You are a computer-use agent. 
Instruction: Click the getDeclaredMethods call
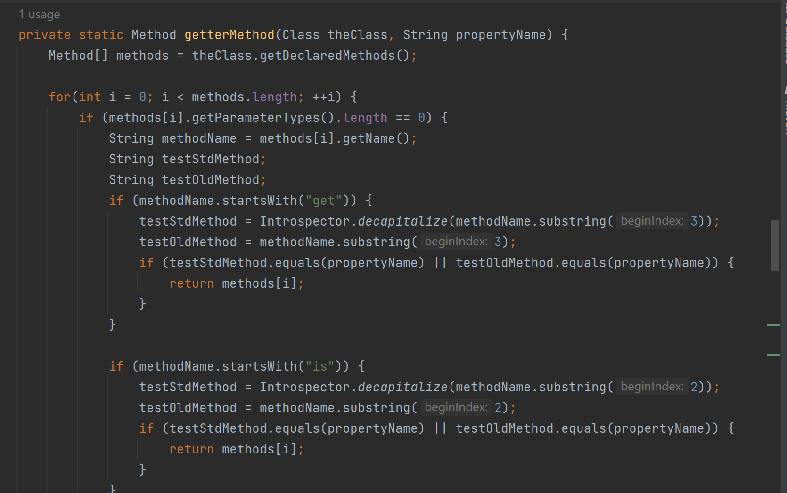click(328, 56)
